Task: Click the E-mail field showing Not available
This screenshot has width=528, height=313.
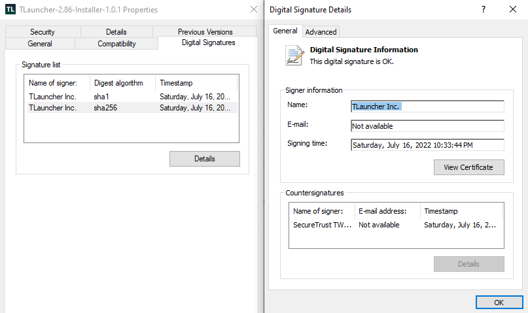Action: tap(427, 126)
